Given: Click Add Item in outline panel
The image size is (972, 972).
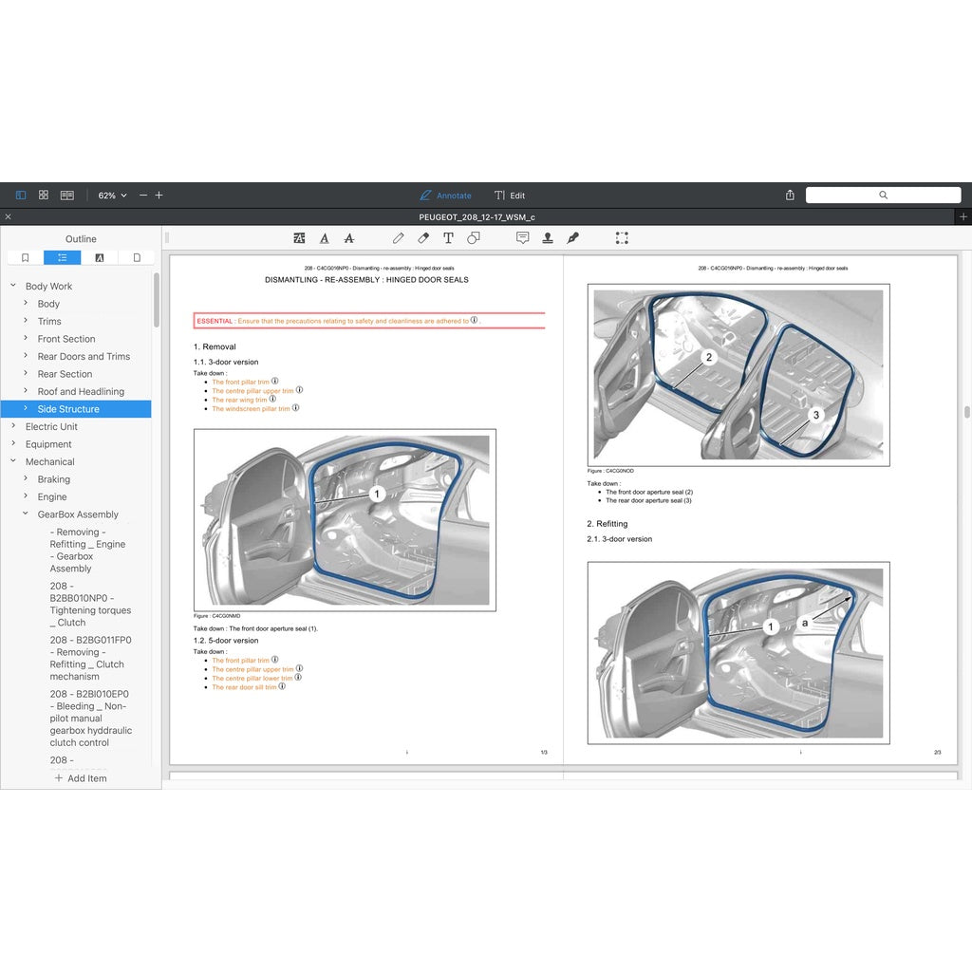Looking at the screenshot, I should [x=81, y=778].
